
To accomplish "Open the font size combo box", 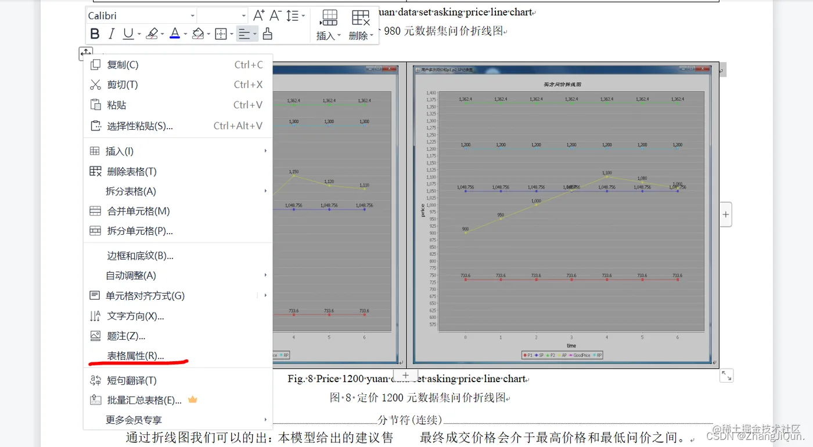I will tap(222, 16).
